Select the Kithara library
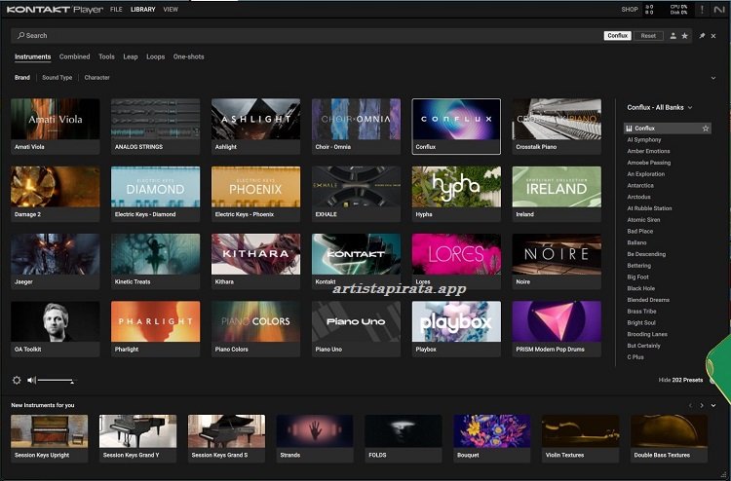The width and height of the screenshot is (731, 481). pos(255,261)
